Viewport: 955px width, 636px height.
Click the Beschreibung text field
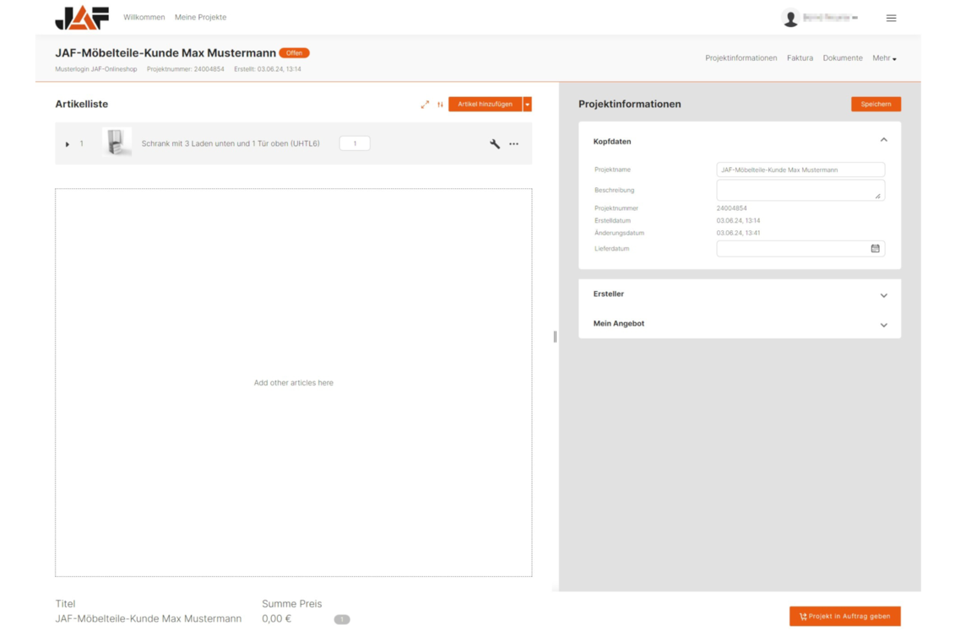(798, 190)
